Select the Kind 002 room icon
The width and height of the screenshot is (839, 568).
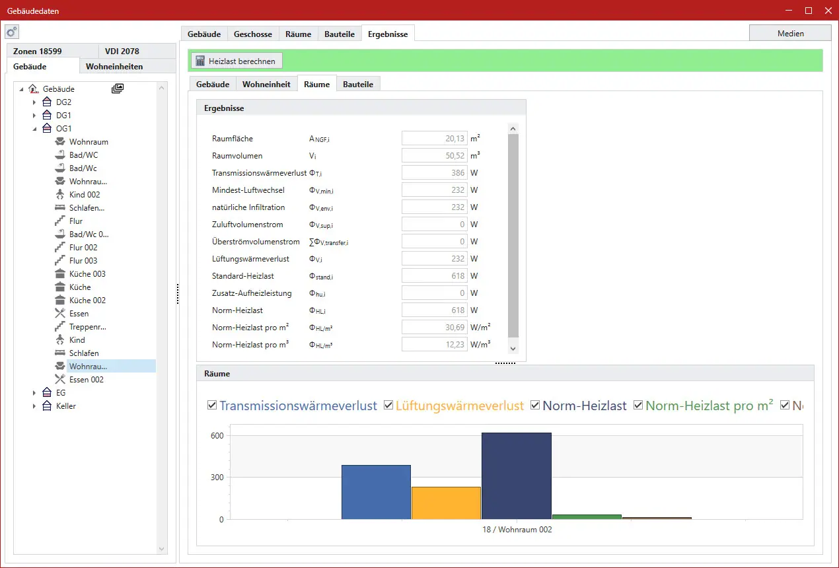59,195
